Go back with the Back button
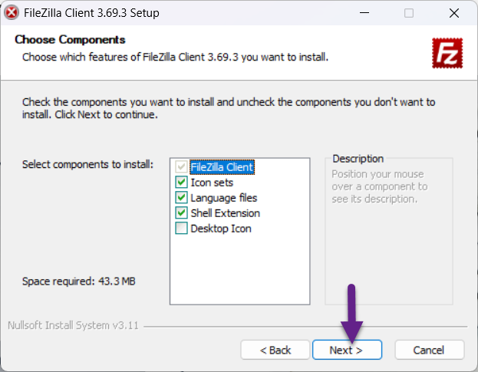Screen dimensions: 478x372 click(275, 350)
